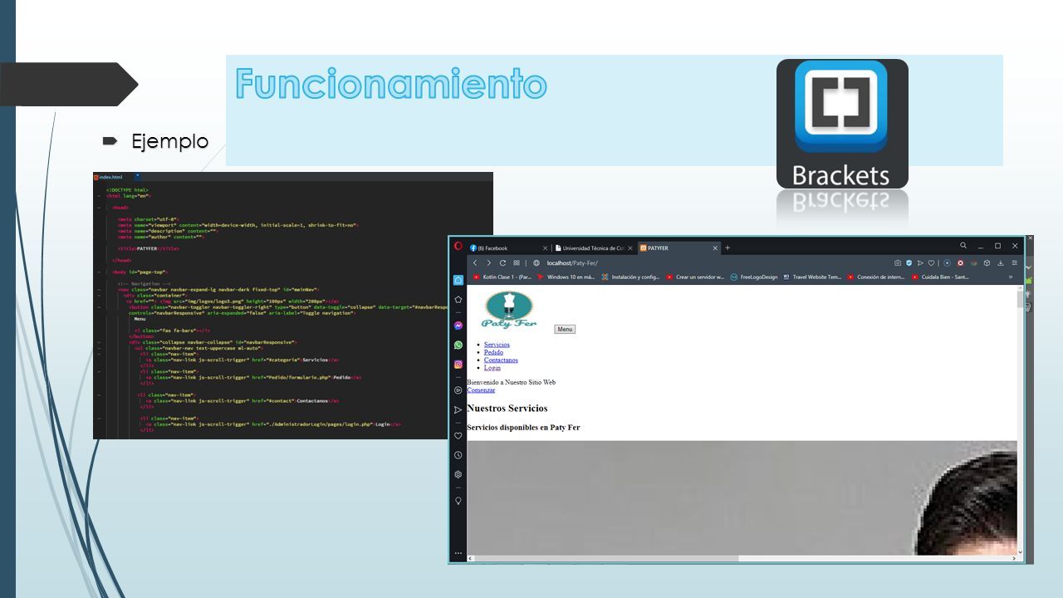Screen dimensions: 1063x598
Task: Open FreeLogoDesign bookmark
Action: click(754, 277)
